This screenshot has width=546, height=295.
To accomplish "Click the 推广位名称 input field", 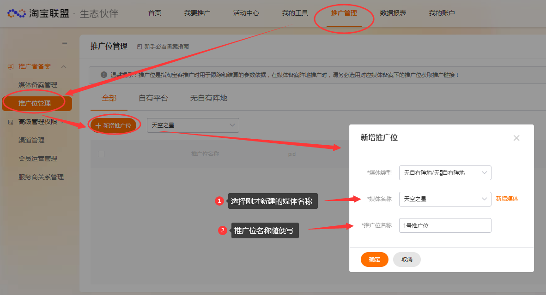I will [x=445, y=225].
